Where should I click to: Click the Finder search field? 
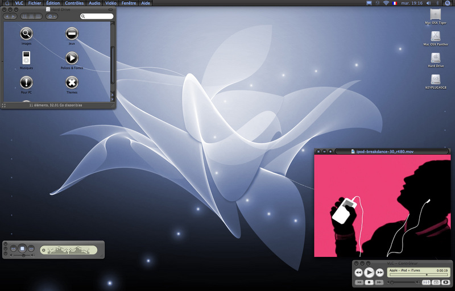[x=97, y=16]
